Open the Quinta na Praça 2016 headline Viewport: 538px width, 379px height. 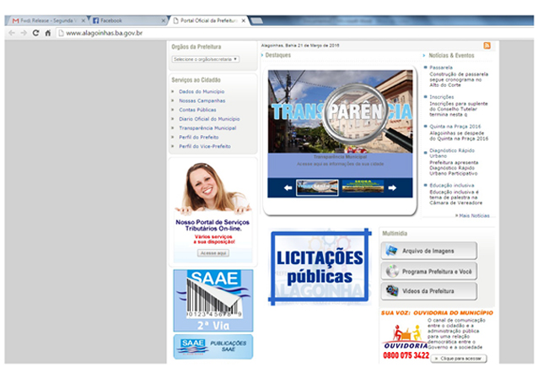455,126
